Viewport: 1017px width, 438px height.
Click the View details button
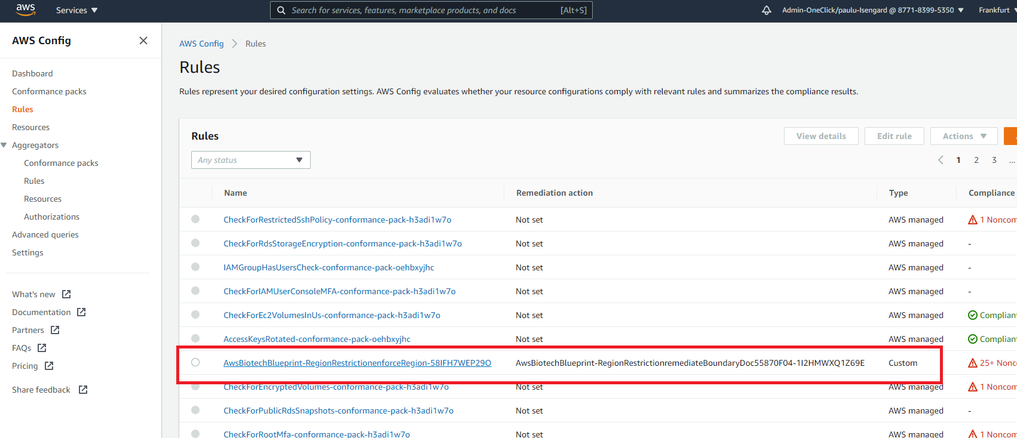click(821, 136)
